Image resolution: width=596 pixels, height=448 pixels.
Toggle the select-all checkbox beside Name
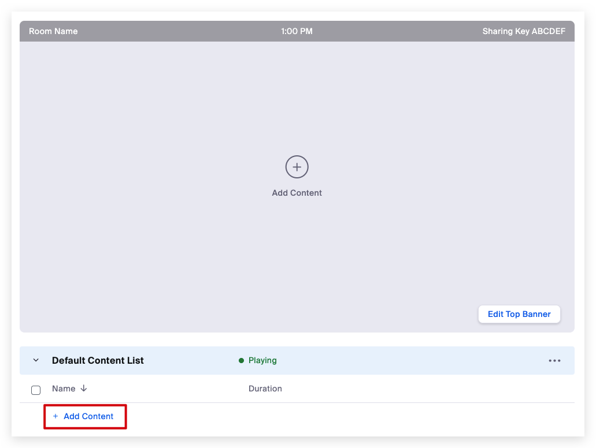coord(36,390)
